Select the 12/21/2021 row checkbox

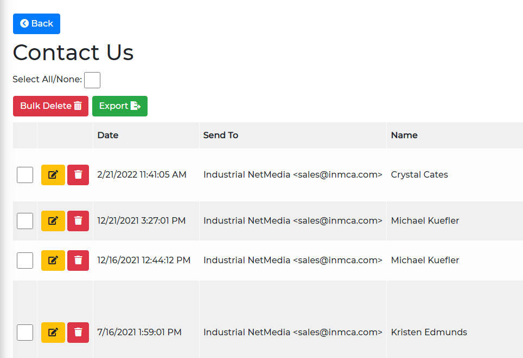pyautogui.click(x=25, y=221)
